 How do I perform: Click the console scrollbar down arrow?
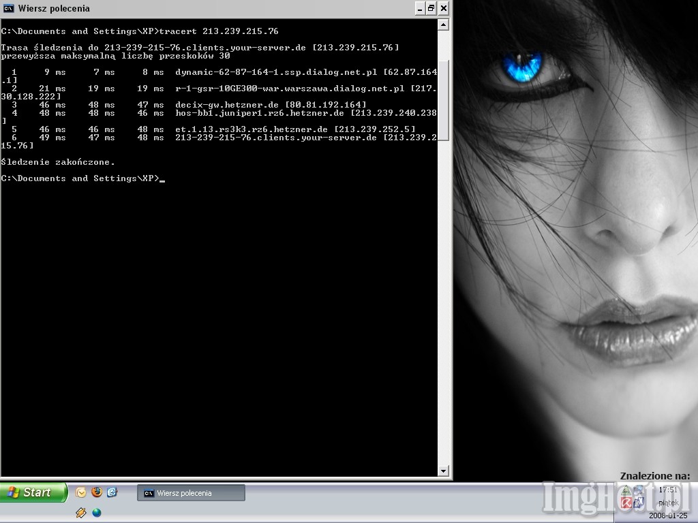(x=443, y=471)
